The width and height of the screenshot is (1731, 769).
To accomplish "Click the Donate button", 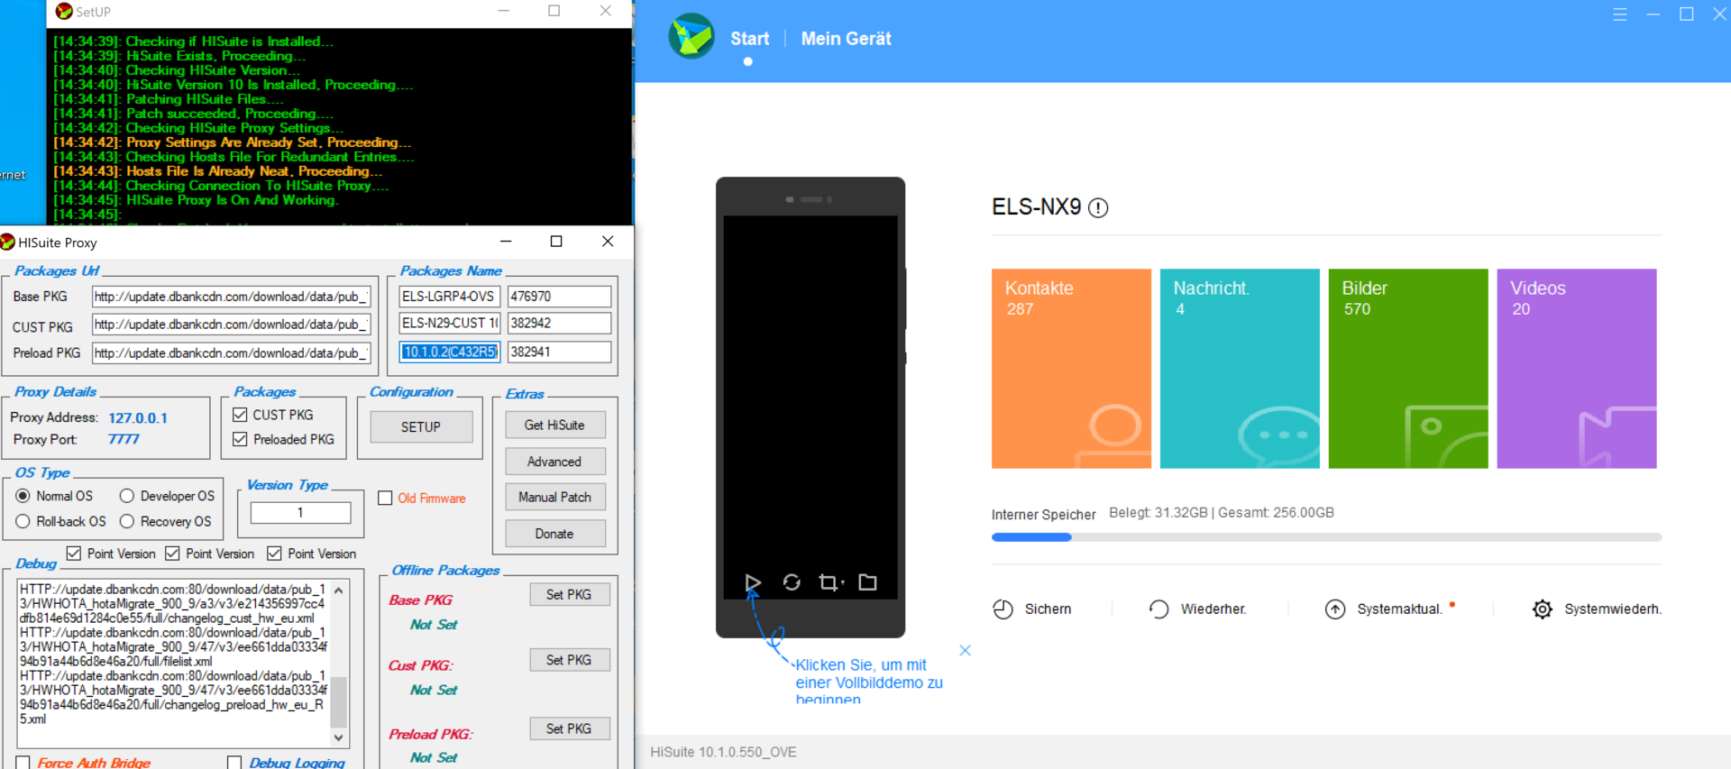I will click(554, 534).
